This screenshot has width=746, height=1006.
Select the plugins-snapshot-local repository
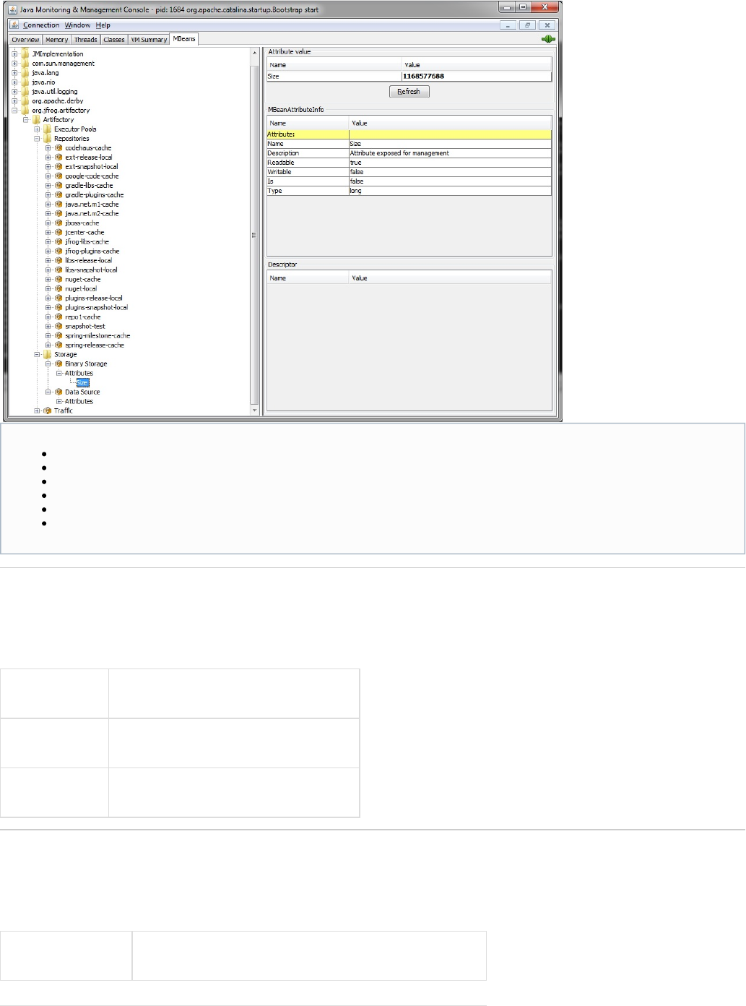click(x=96, y=307)
